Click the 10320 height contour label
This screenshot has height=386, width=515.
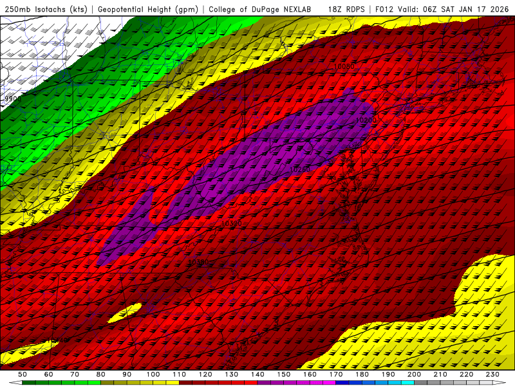pos(232,223)
